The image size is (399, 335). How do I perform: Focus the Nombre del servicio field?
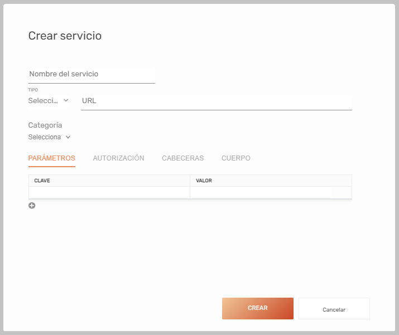pyautogui.click(x=92, y=75)
